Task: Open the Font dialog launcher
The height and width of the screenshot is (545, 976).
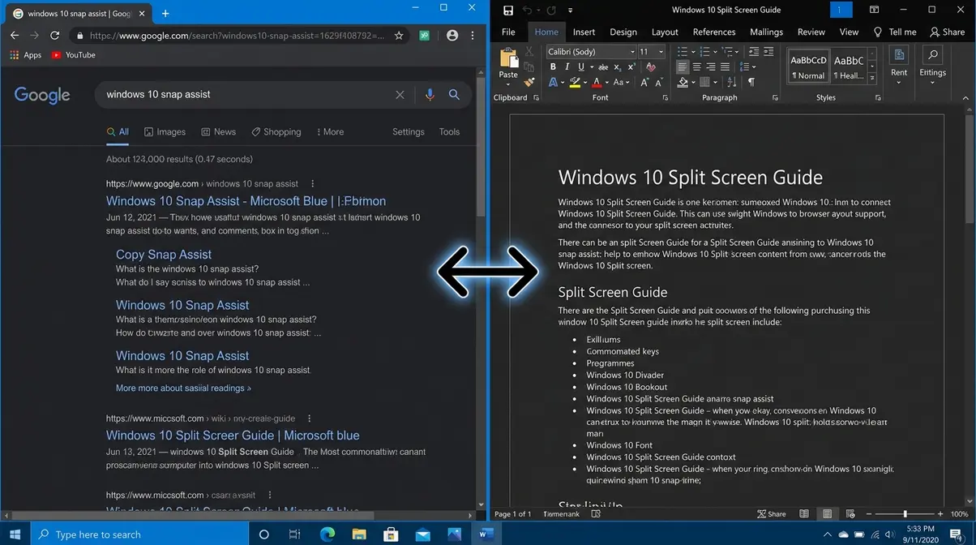Action: point(666,97)
